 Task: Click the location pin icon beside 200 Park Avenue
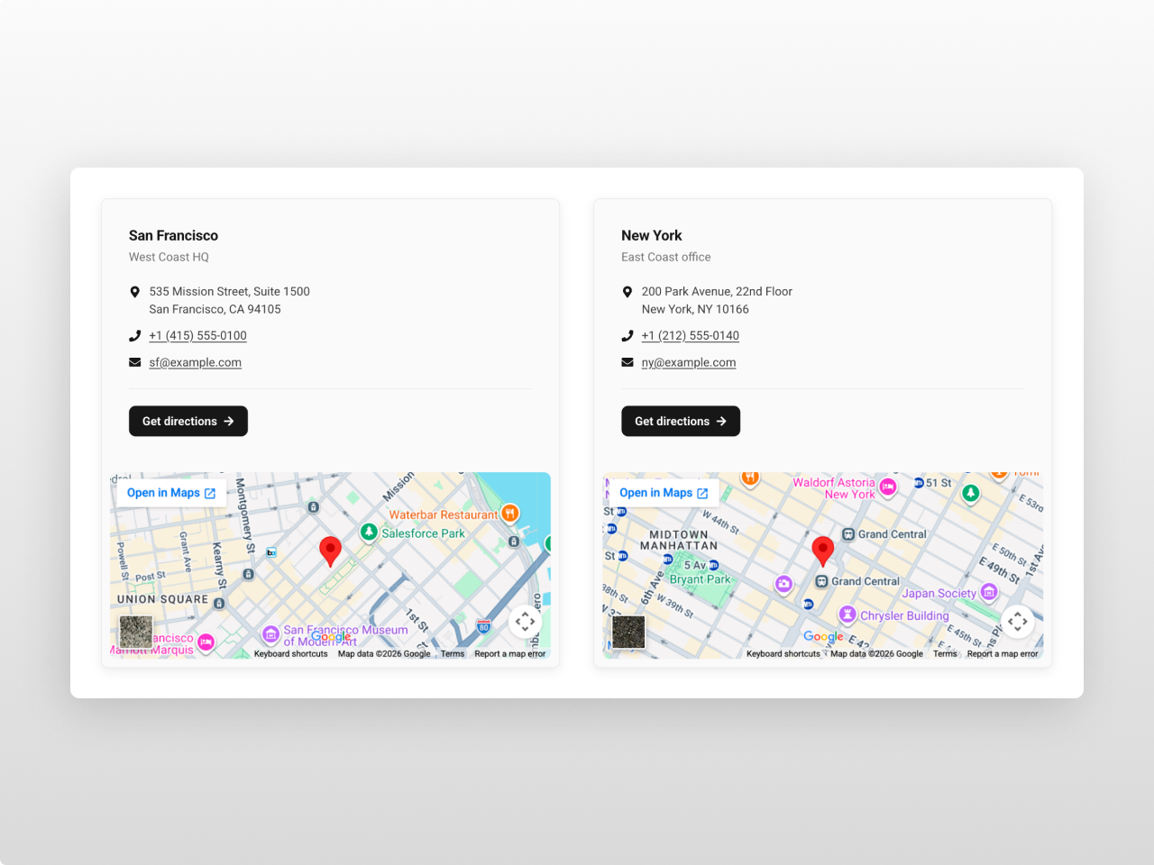[627, 292]
